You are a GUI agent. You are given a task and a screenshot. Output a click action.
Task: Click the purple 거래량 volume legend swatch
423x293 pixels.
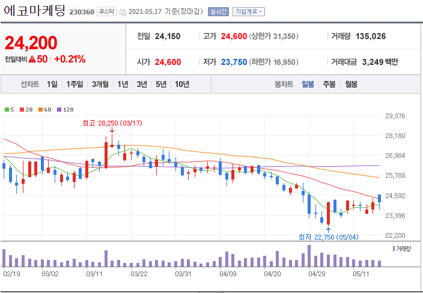coord(394,249)
